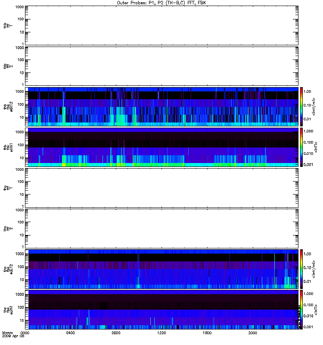Click the '2009 Apr 03' date label
The height and width of the screenshot is (345, 323).
coord(13,336)
